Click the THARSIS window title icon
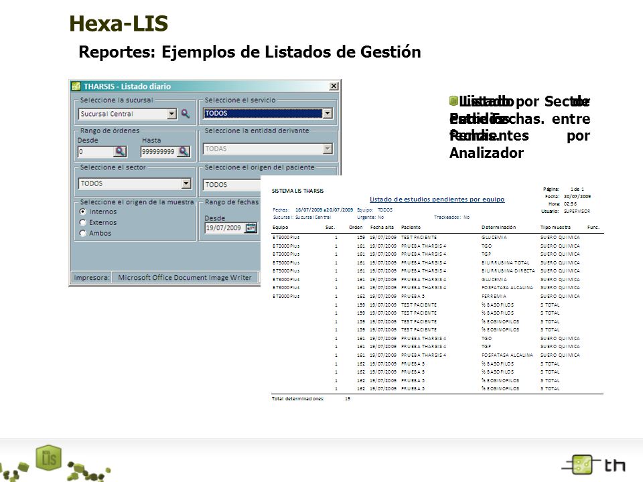 pyautogui.click(x=76, y=86)
